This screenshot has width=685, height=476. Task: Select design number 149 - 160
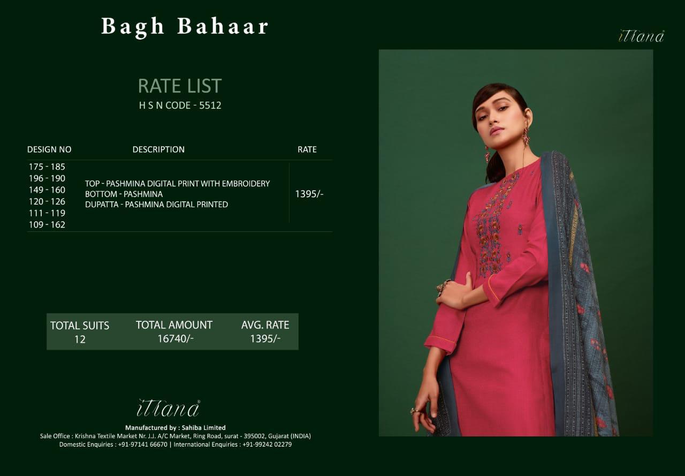tap(47, 190)
